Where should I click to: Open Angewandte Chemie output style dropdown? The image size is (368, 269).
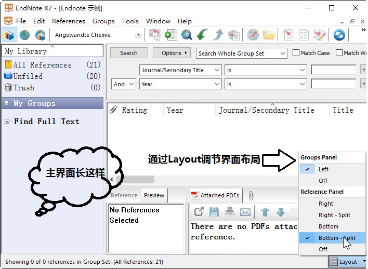(138, 35)
